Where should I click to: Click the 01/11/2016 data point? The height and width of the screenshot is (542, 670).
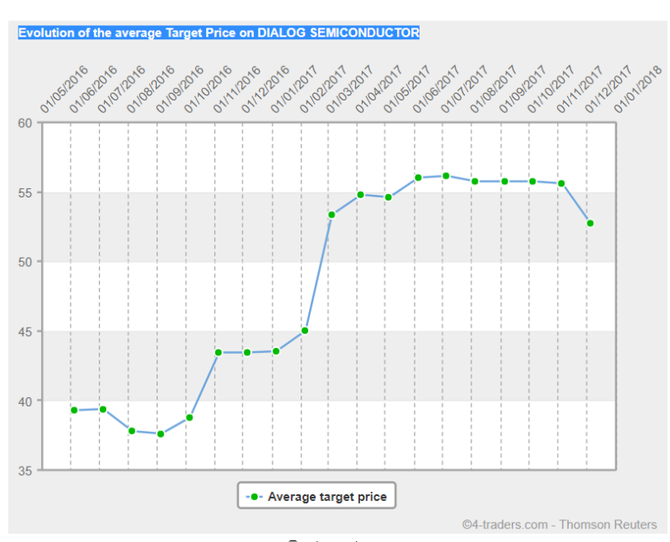pyautogui.click(x=247, y=352)
